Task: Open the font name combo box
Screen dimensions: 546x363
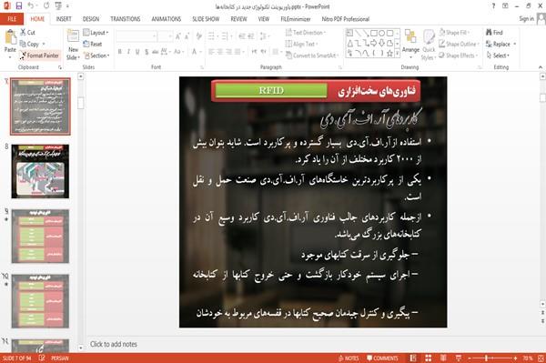Action: [x=136, y=36]
